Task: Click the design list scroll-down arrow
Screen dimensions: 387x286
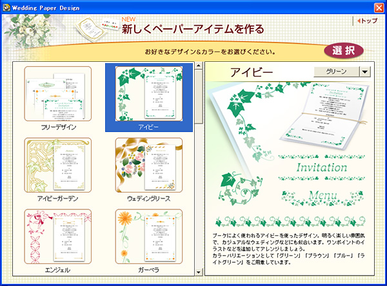Action: (x=199, y=272)
